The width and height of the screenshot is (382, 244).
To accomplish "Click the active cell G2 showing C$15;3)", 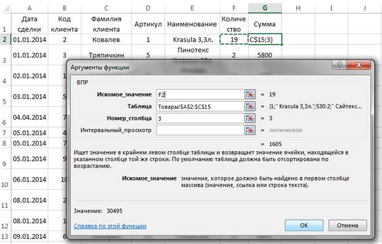I will pos(265,39).
